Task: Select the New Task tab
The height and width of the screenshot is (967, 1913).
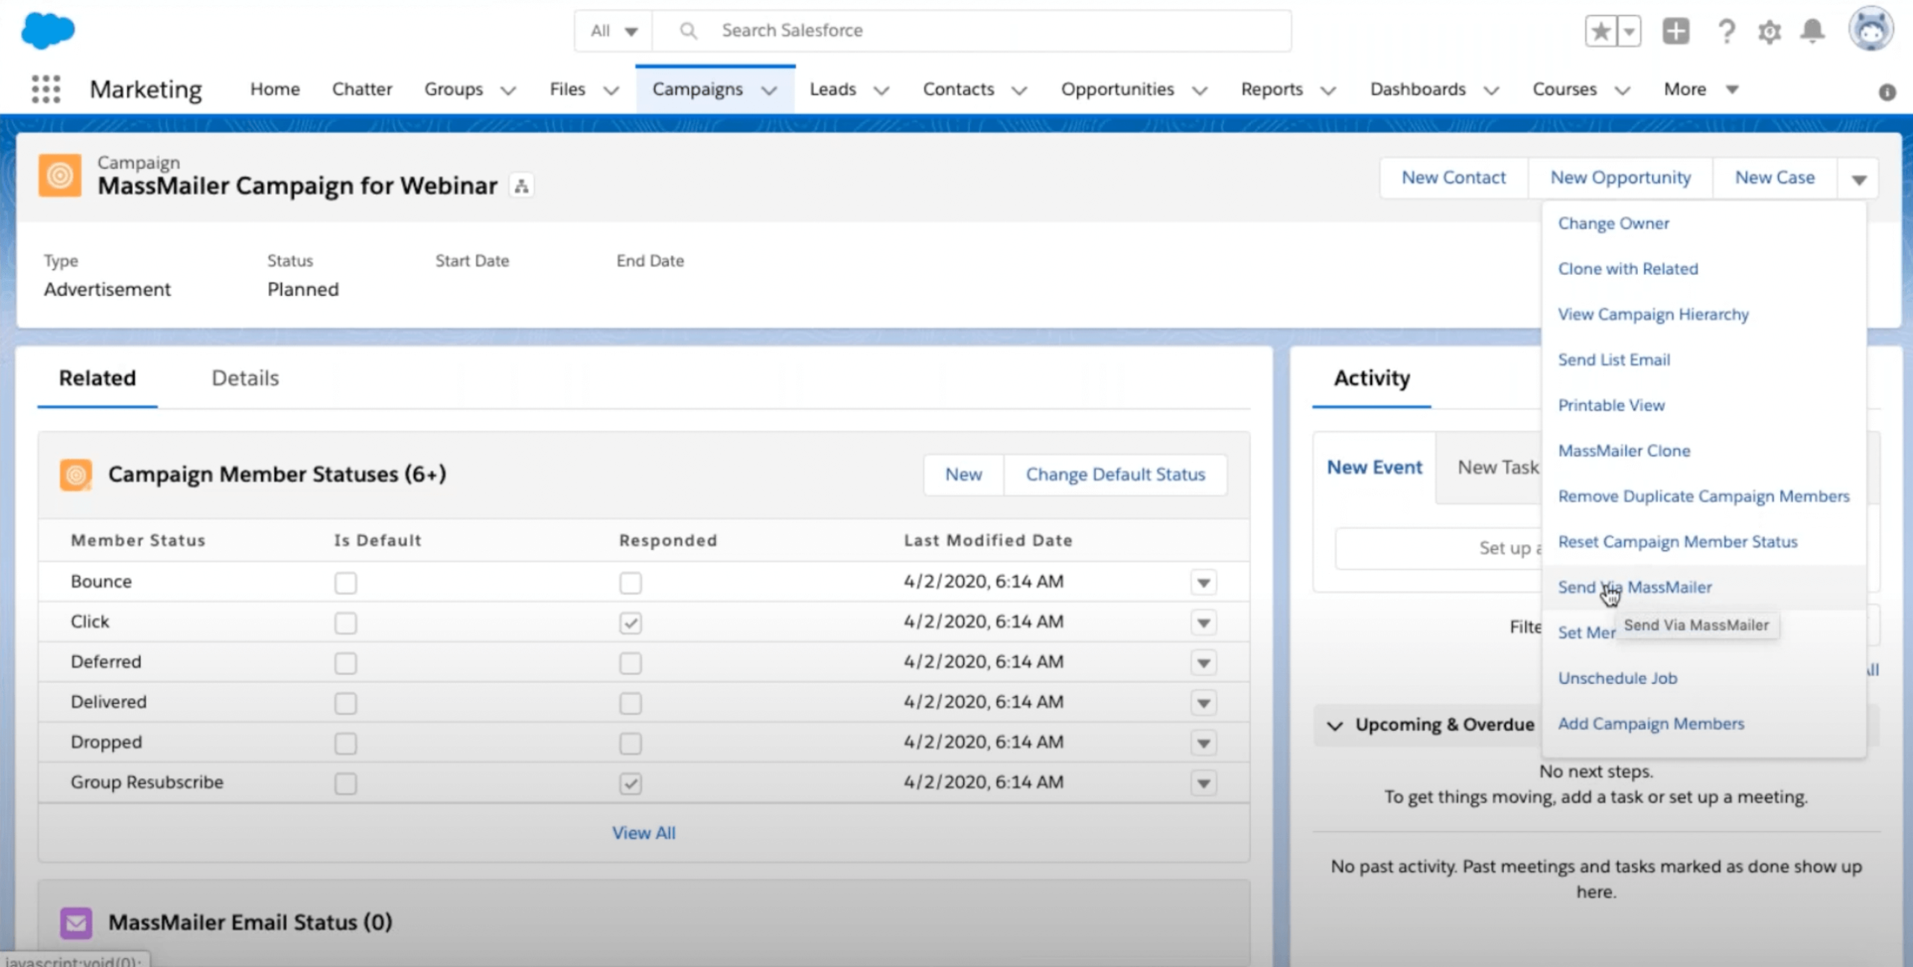Action: pos(1498,468)
